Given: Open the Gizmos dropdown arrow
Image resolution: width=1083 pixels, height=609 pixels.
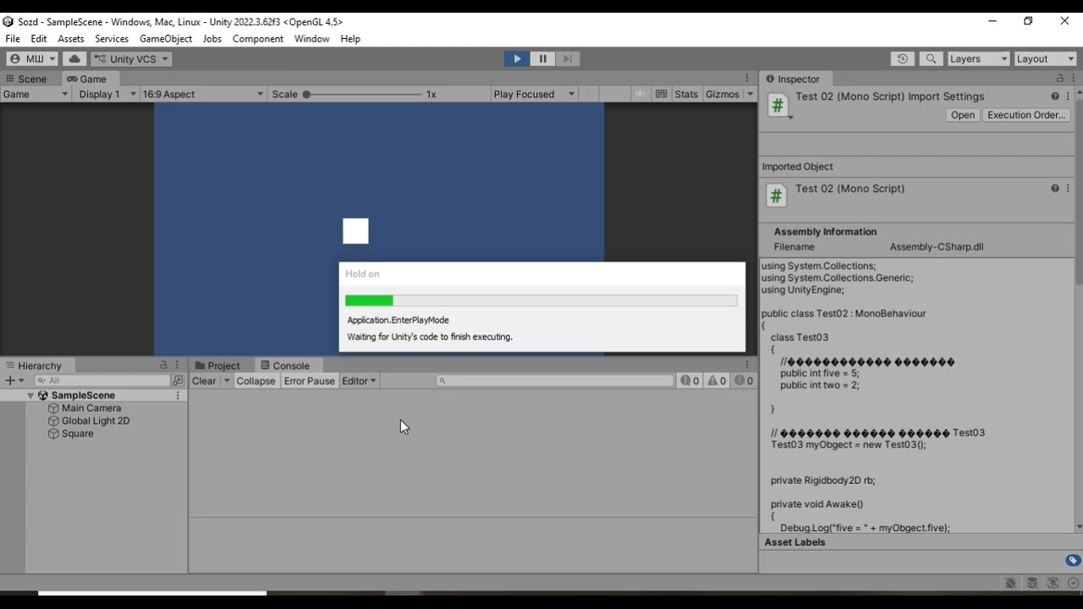Looking at the screenshot, I should (750, 94).
